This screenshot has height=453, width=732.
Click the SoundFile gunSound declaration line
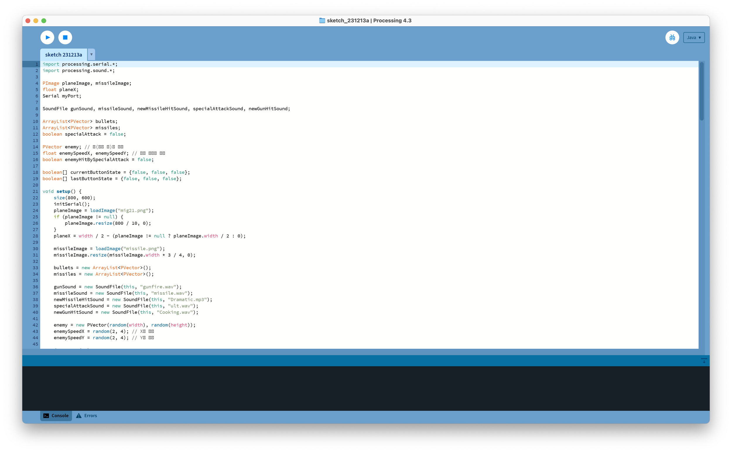point(166,109)
